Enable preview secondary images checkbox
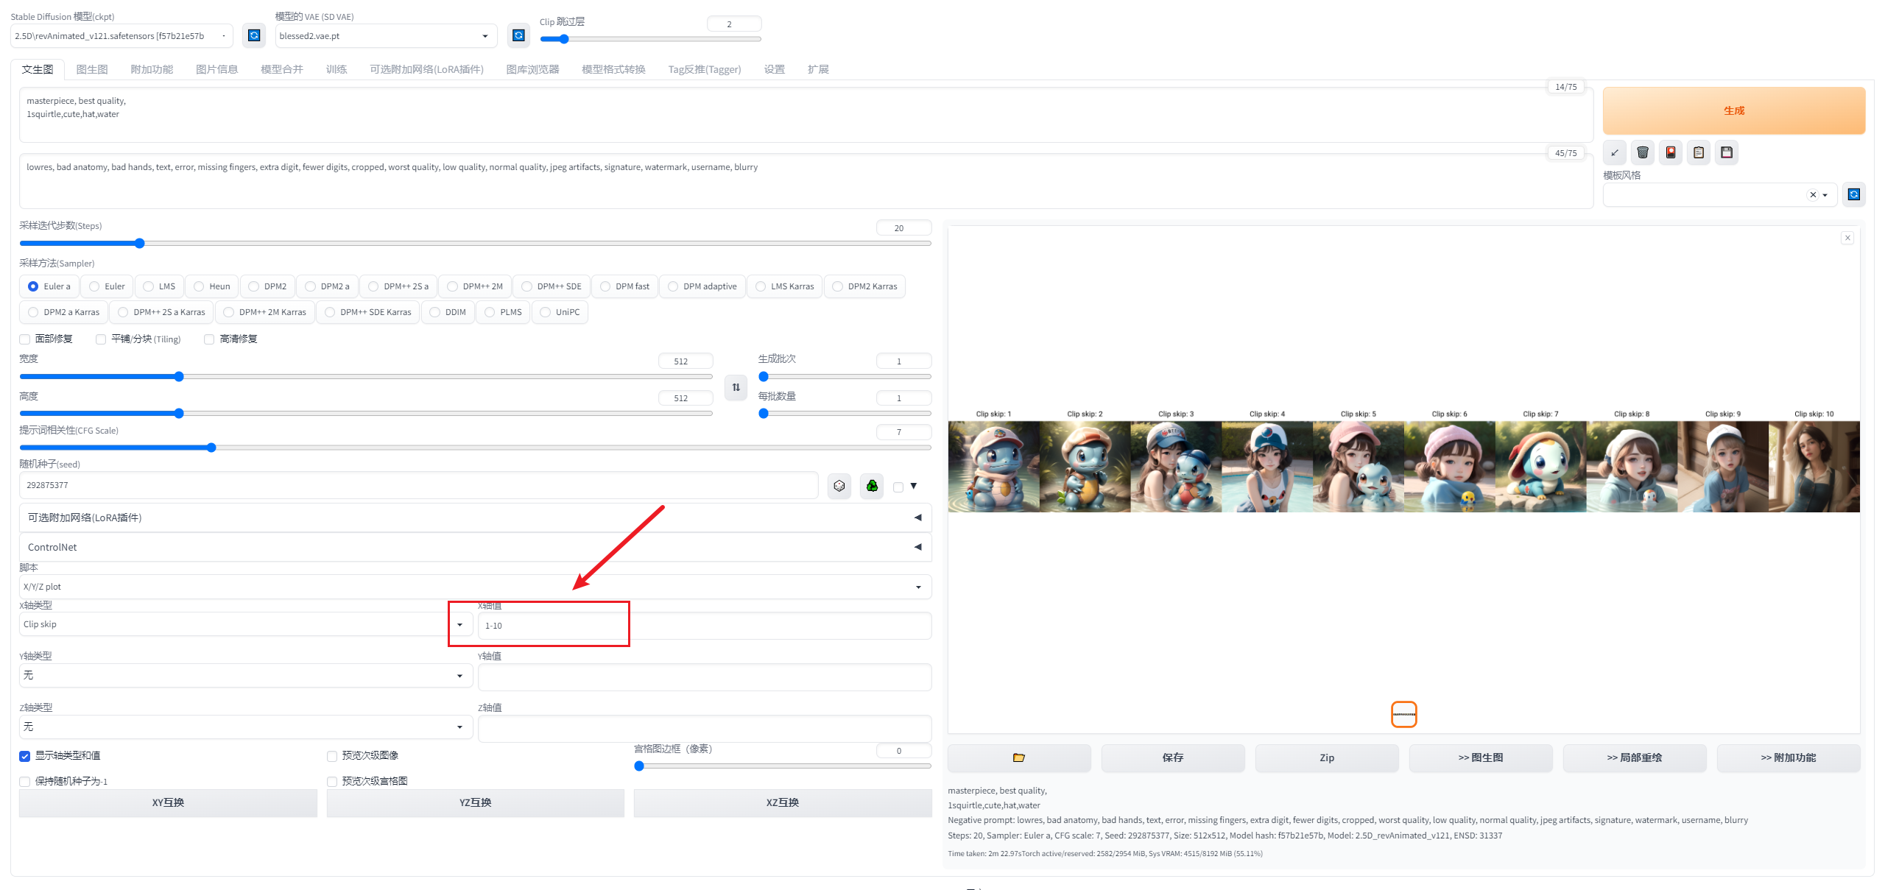 coord(332,756)
